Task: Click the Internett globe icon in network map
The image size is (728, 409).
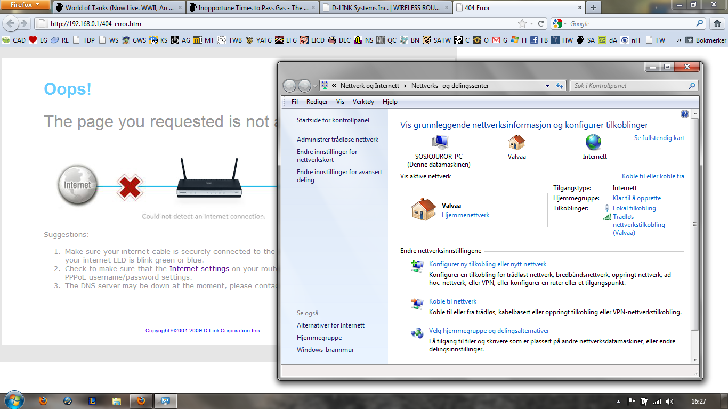Action: coord(593,142)
